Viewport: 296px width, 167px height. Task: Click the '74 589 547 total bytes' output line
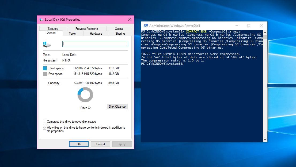pyautogui.click(x=199, y=57)
